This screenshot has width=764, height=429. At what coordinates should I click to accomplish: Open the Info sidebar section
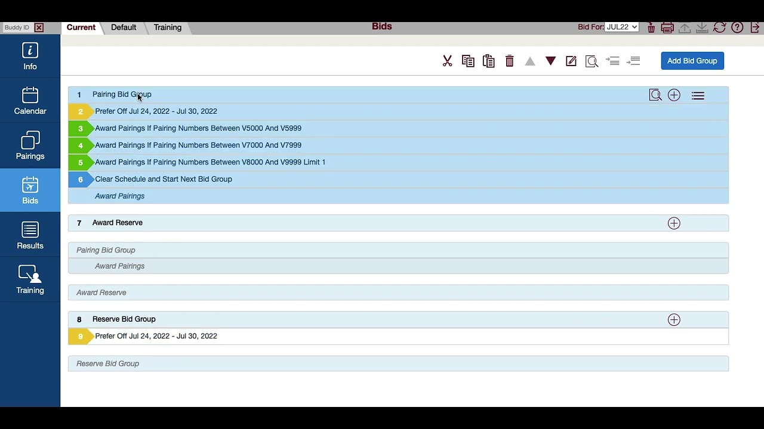(30, 57)
